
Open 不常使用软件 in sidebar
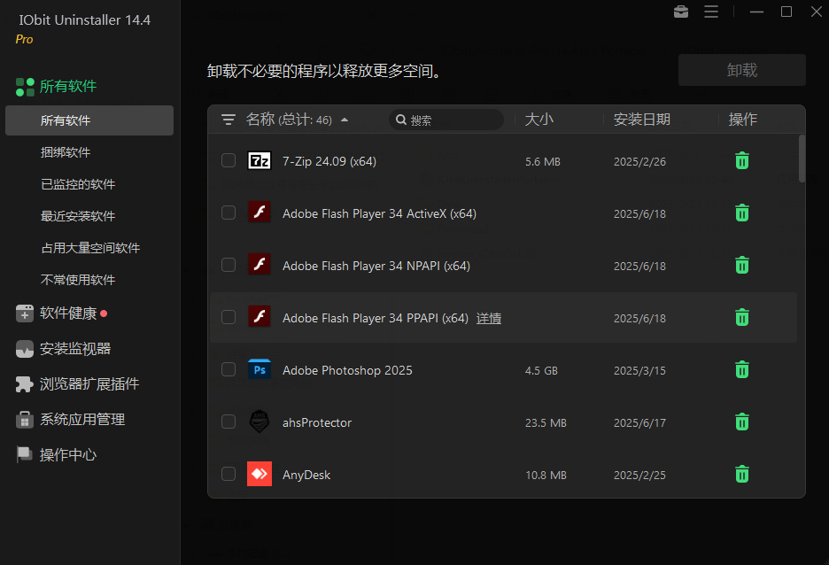click(78, 280)
